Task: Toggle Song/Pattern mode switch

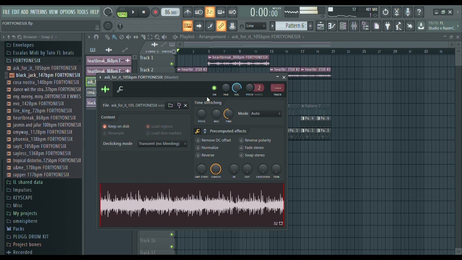Action: 122,12
